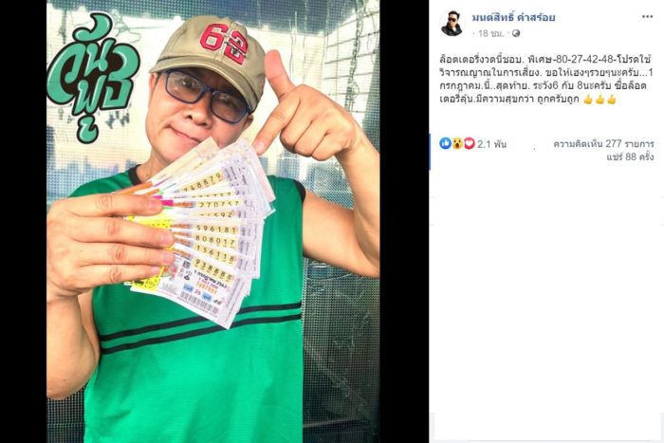This screenshot has height=443, width=664.
Task: Select the yellow Wow reaction icon
Action: click(x=457, y=143)
